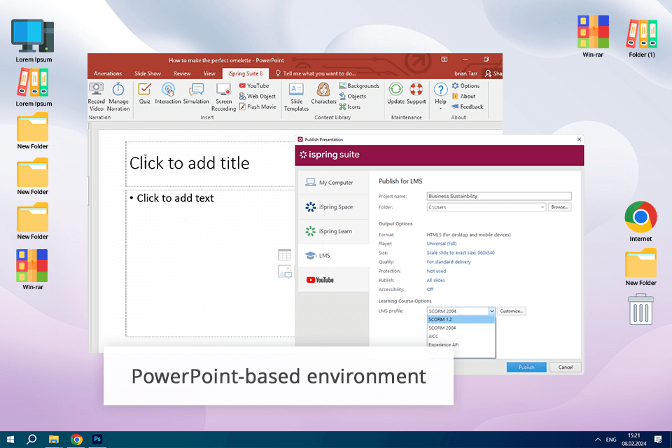Start a Screen Recording
The image size is (672, 448).
tap(224, 97)
